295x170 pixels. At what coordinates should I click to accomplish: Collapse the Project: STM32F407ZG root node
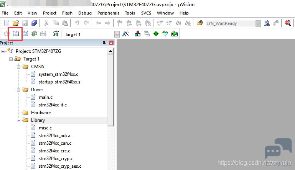[x=3, y=51]
